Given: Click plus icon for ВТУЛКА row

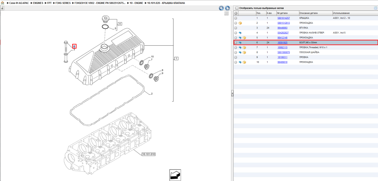Looking at the screenshot, I should [x=236, y=28].
